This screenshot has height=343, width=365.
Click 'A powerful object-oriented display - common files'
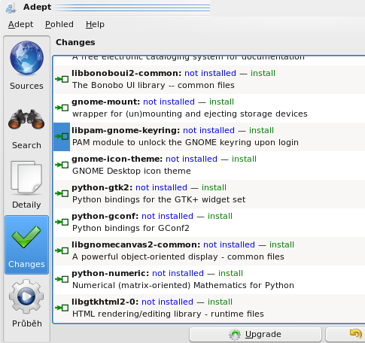178,256
